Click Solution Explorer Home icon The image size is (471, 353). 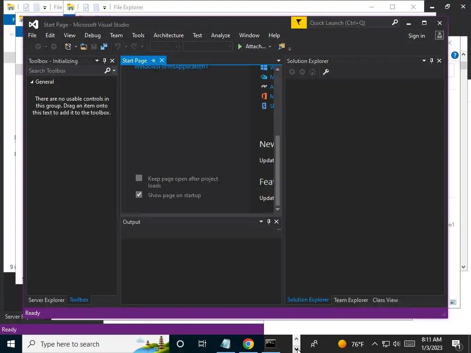pyautogui.click(x=312, y=72)
